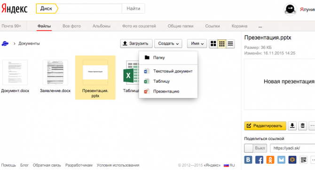The height and width of the screenshot is (170, 315).
Task: Download the presentation via download icon
Action: point(292,126)
